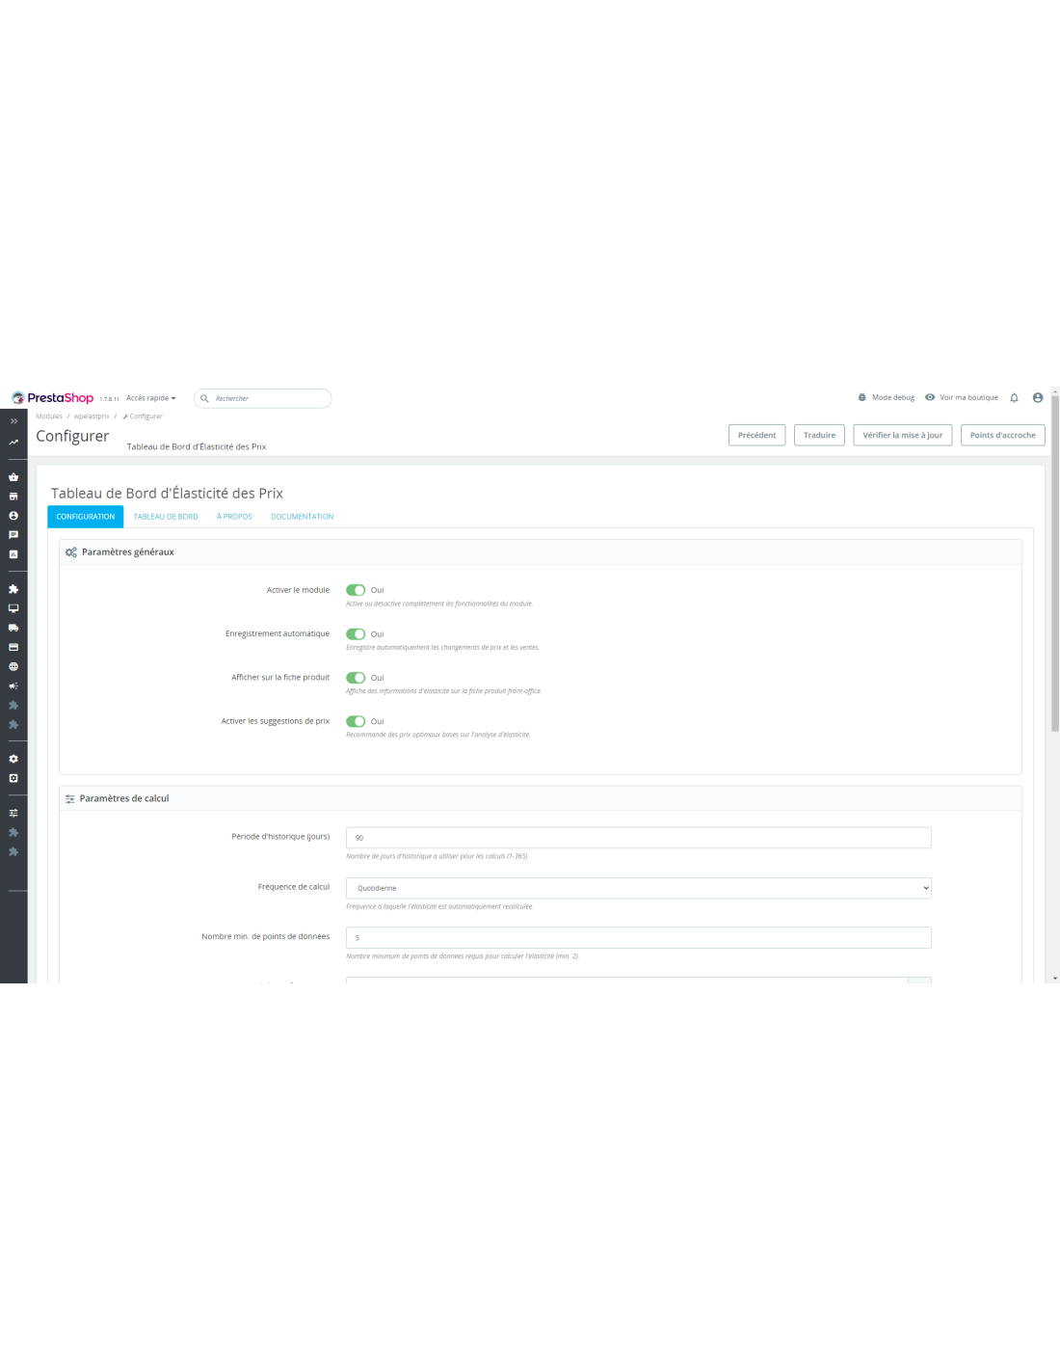Click the eye icon beside Voir ma boutique

[930, 397]
